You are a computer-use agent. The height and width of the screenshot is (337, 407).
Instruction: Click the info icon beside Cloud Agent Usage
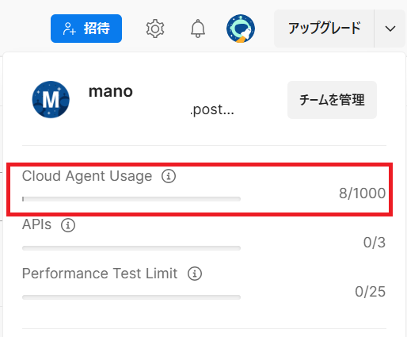point(169,176)
